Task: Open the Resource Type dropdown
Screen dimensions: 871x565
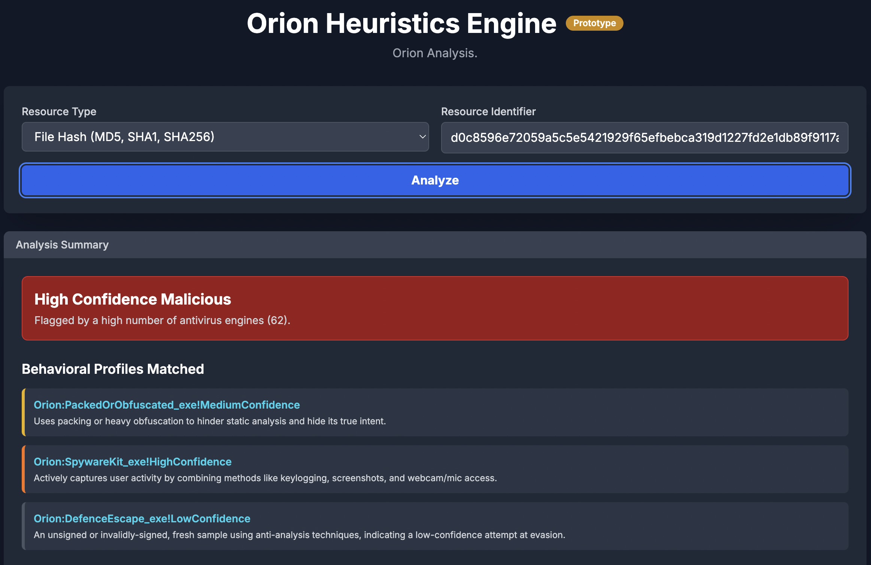Action: coord(225,137)
